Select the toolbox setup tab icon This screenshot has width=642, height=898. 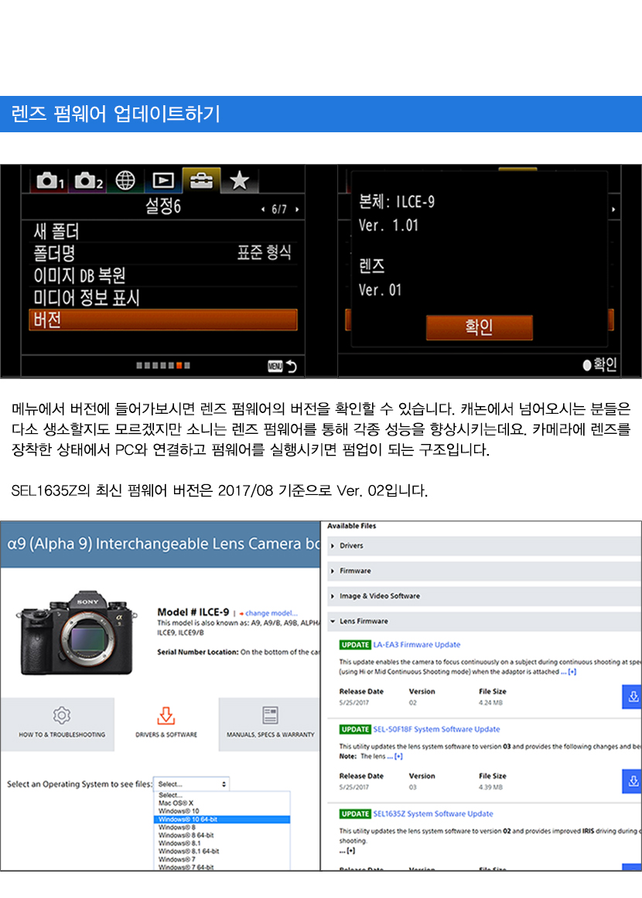pyautogui.click(x=201, y=180)
